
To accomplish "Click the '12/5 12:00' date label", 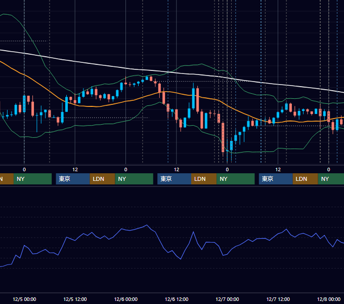I will pyautogui.click(x=75, y=299).
